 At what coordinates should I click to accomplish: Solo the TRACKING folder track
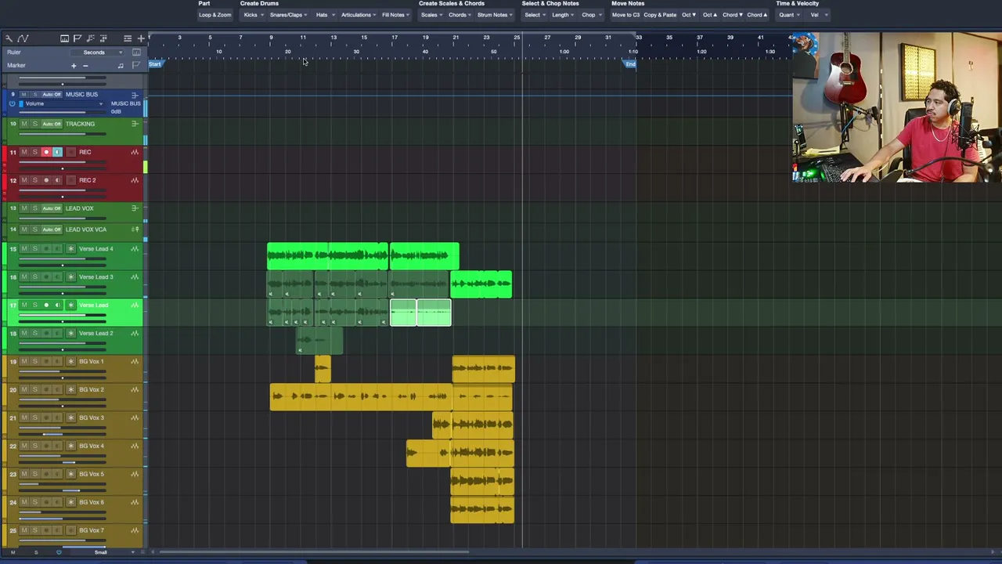[34, 124]
